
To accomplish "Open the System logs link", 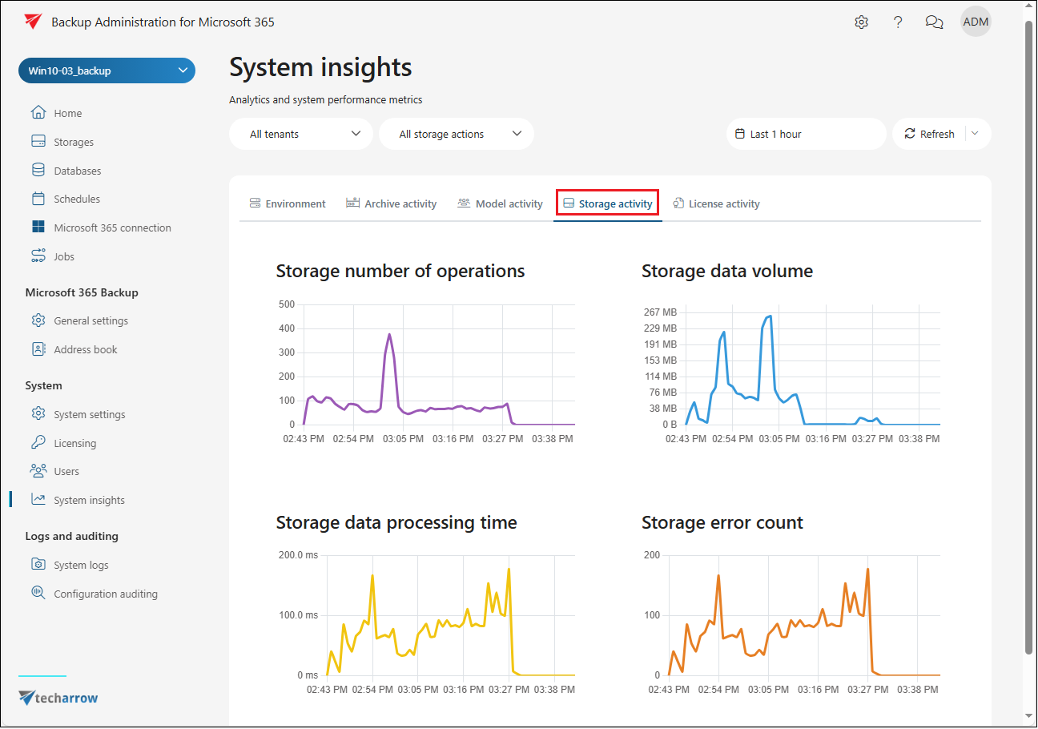I will click(x=81, y=565).
